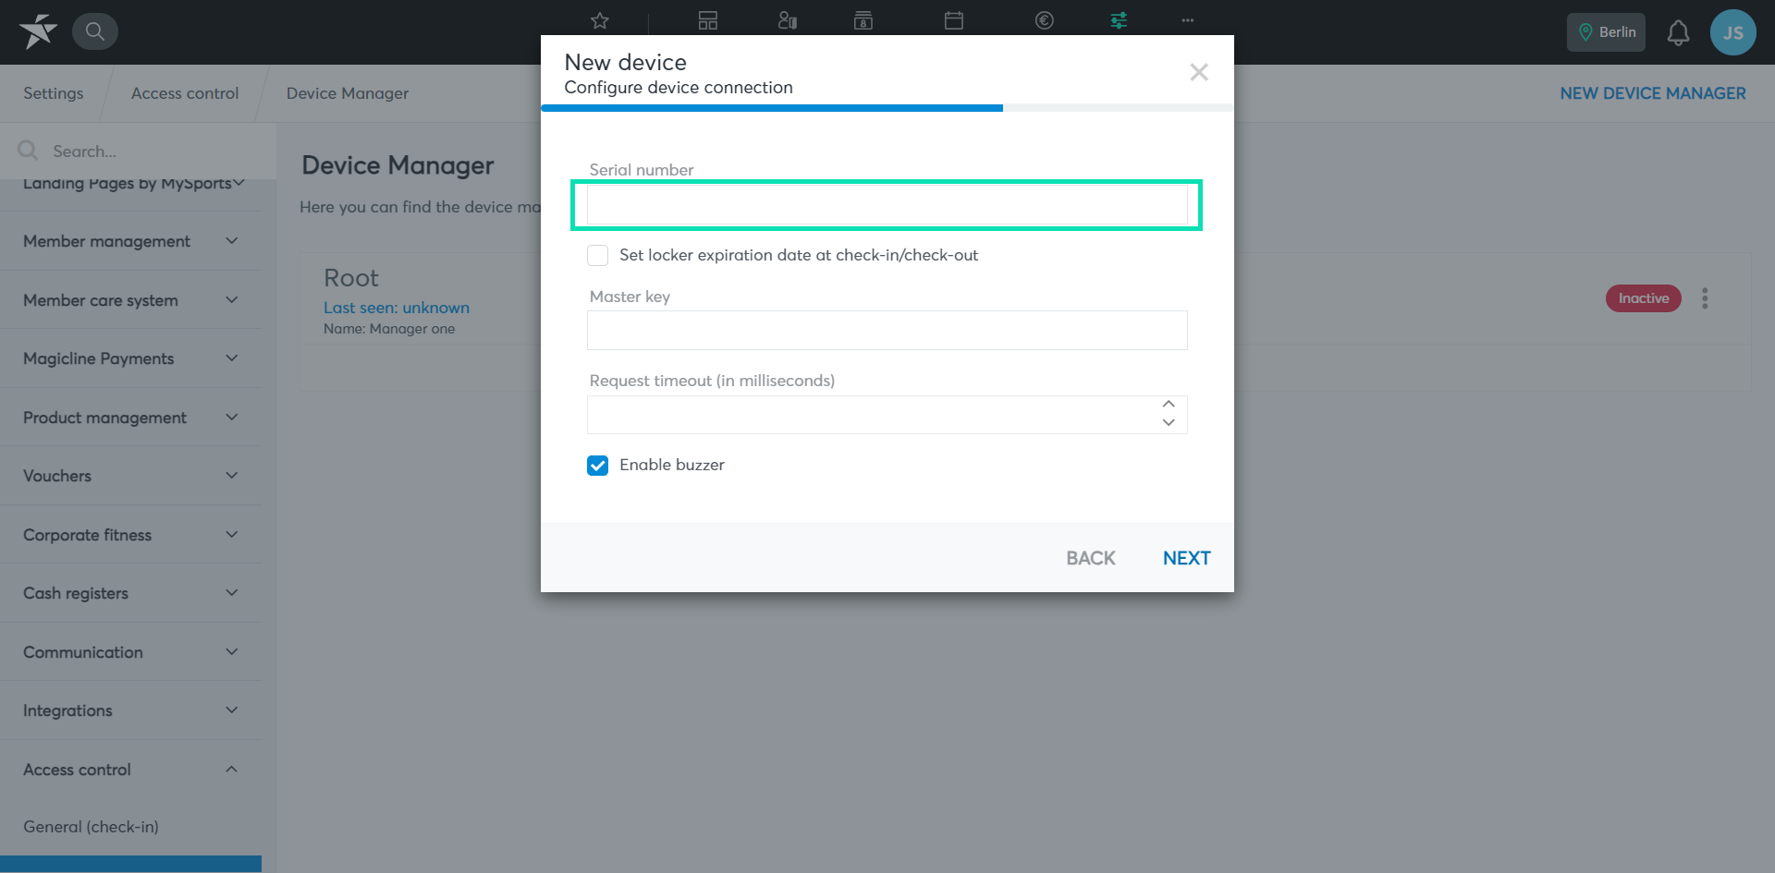Open Member management sidebar label

(x=106, y=241)
